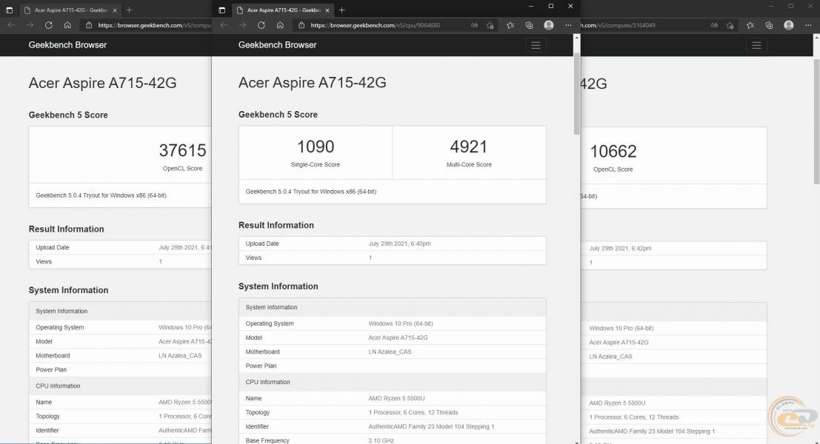Viewport: 820px width, 444px height.
Task: Add page to favorites in middle window
Action: point(490,25)
